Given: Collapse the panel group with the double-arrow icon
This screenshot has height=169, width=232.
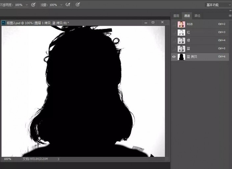Looking at the screenshot, I should (230, 11).
